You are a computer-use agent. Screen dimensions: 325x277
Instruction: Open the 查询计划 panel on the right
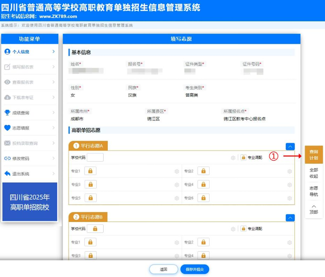(x=314, y=155)
